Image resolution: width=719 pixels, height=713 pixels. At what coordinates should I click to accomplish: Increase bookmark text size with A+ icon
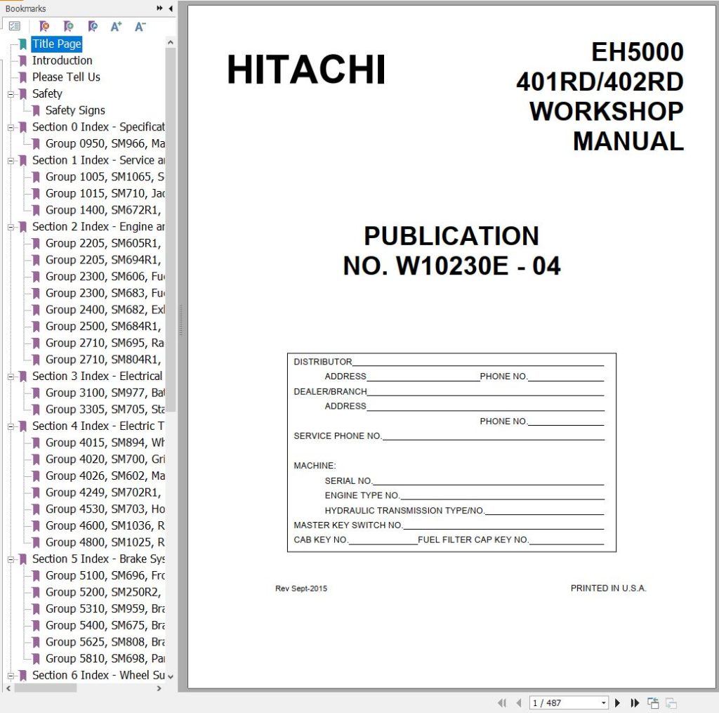tap(117, 26)
